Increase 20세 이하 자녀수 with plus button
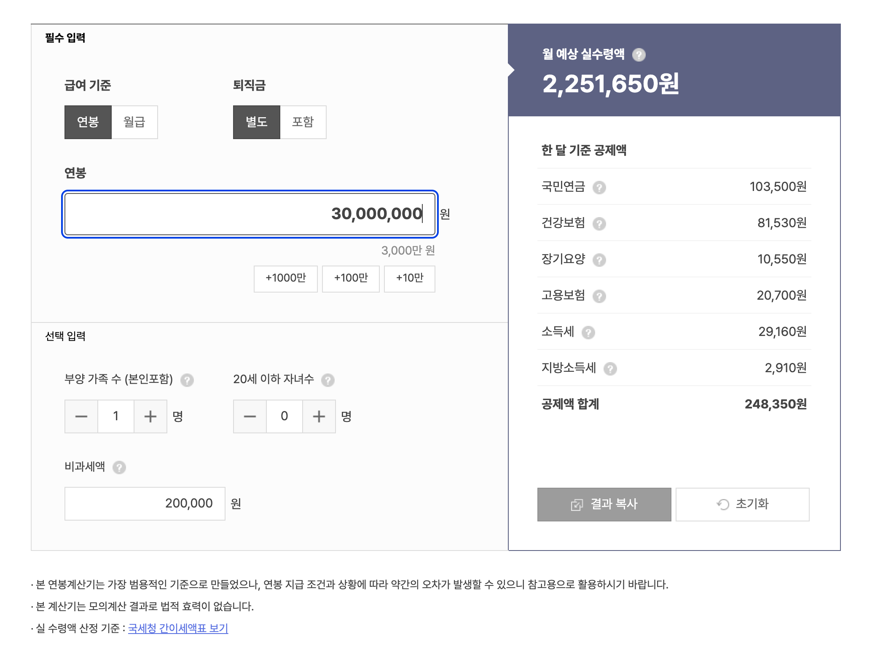The width and height of the screenshot is (875, 650). [319, 416]
